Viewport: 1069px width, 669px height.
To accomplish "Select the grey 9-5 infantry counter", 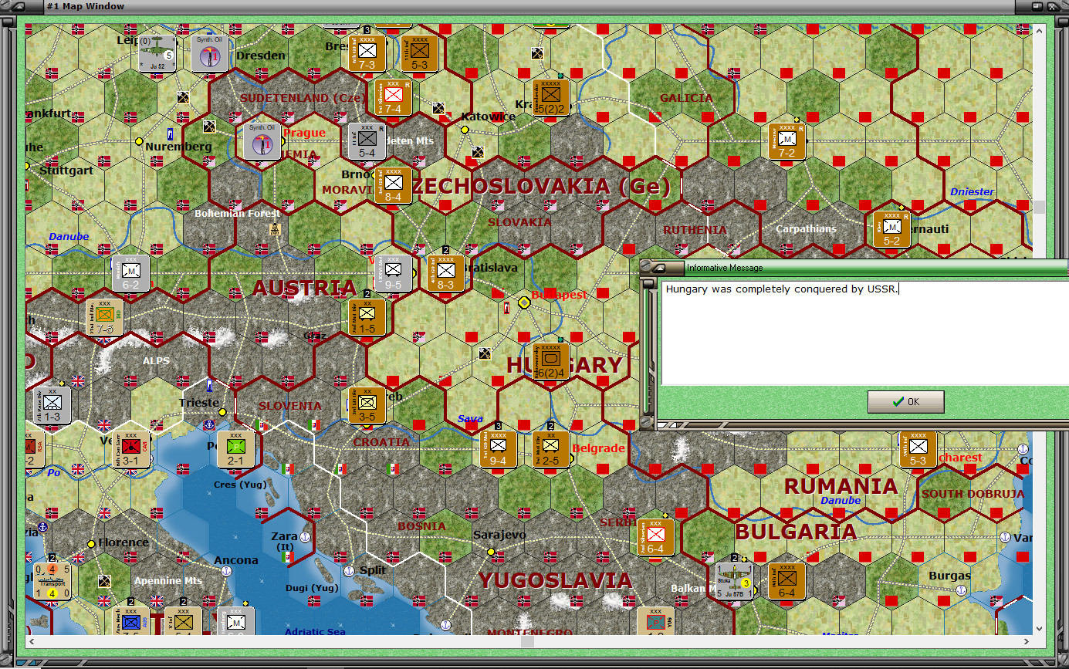I will tap(394, 273).
